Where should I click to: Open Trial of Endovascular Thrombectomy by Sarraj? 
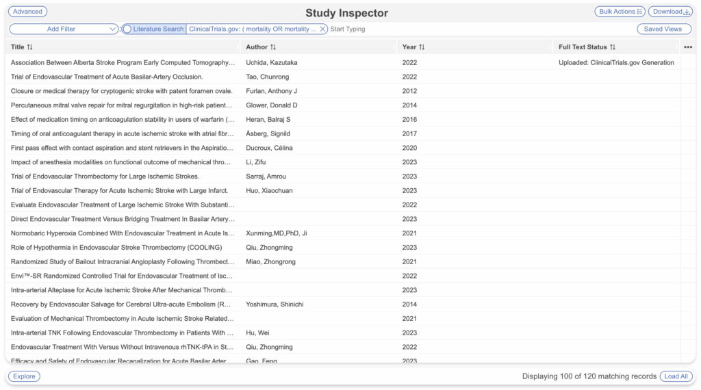(105, 177)
